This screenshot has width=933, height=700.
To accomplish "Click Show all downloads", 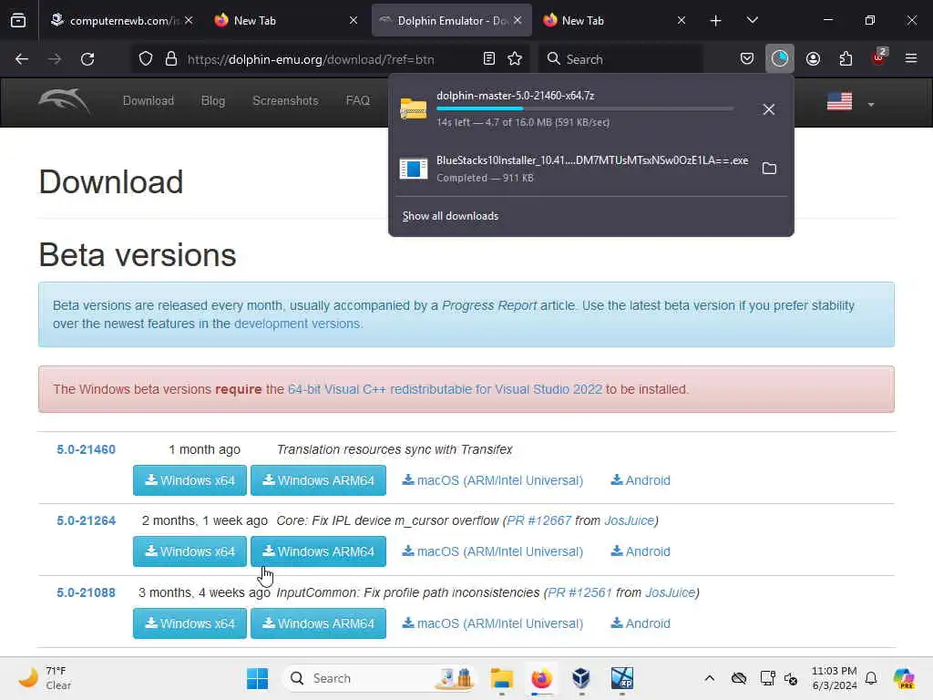I will coord(450,216).
